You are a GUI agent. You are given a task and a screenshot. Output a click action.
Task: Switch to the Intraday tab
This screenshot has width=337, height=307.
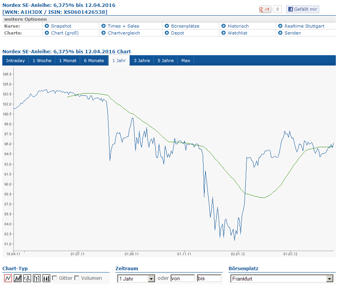pyautogui.click(x=15, y=61)
